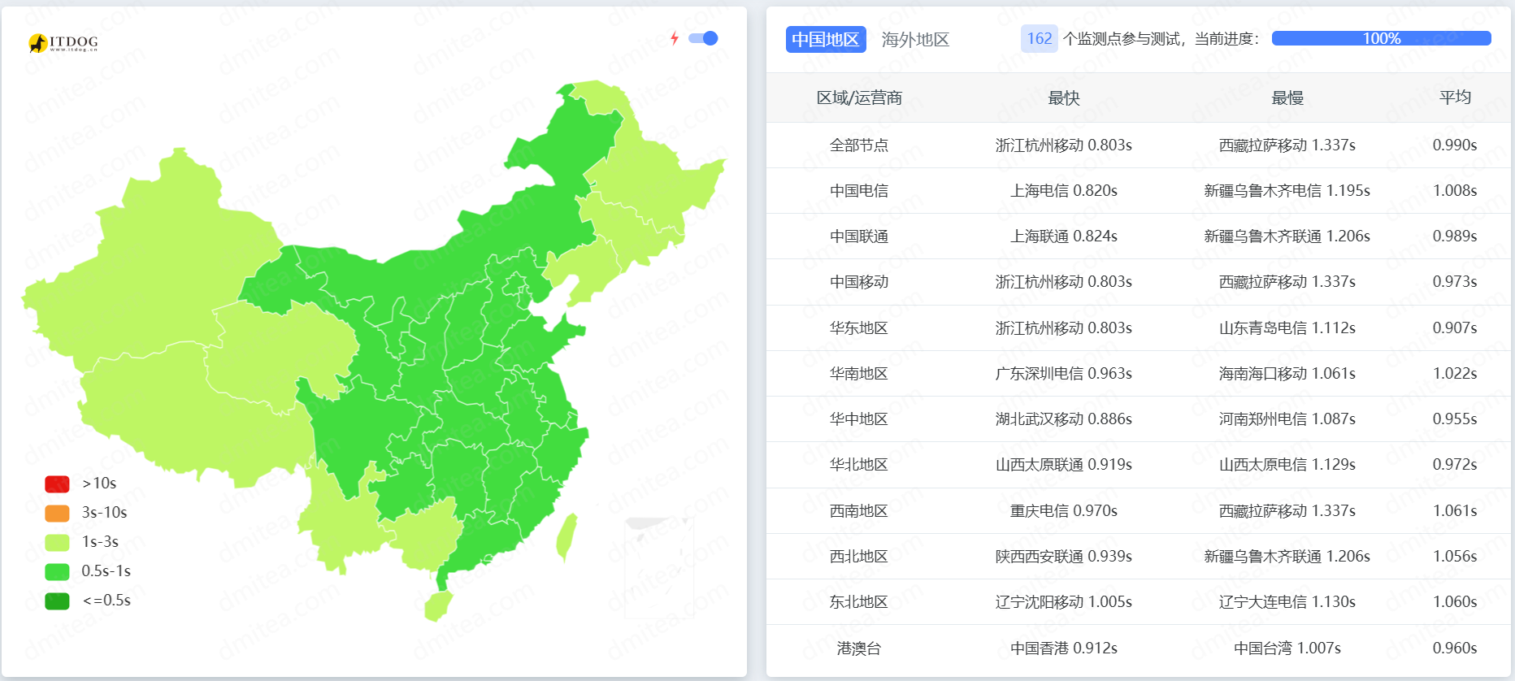The image size is (1515, 681).
Task: Click the ITDOG logo
Action: (x=63, y=42)
